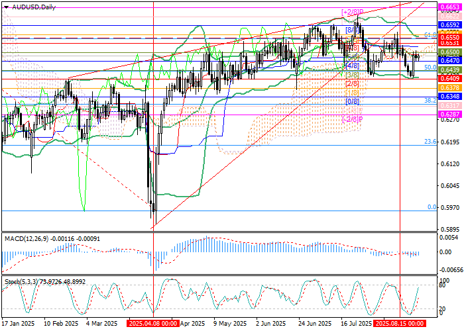Click the 0.6378 orange price label

[x=450, y=88]
